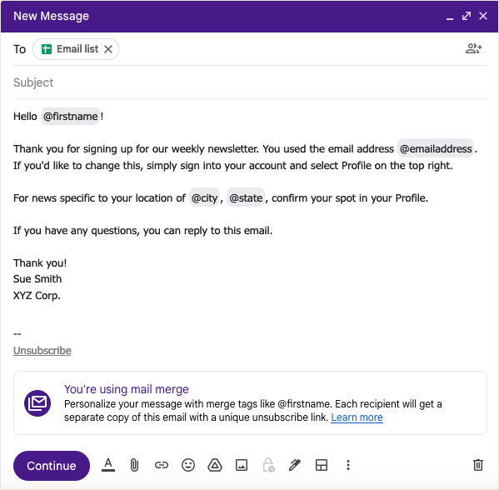
Task: Click the Continue button
Action: pyautogui.click(x=52, y=466)
